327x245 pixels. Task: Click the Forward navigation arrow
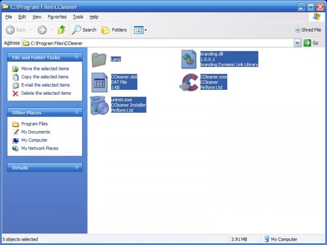point(42,30)
